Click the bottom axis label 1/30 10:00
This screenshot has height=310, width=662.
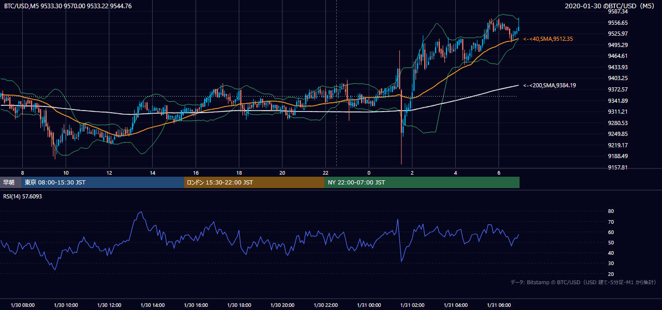[66, 305]
